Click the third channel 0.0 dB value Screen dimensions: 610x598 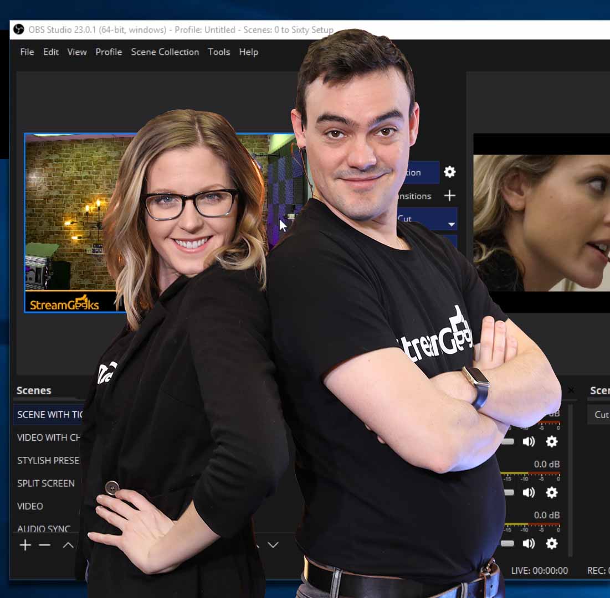coord(547,515)
